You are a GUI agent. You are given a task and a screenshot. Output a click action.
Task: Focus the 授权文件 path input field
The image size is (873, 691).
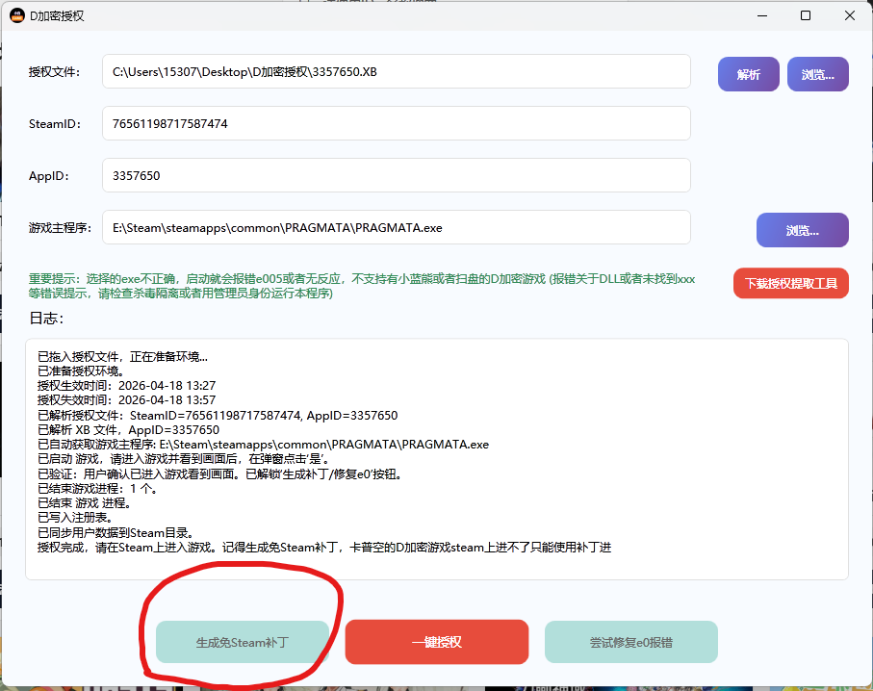coord(397,71)
